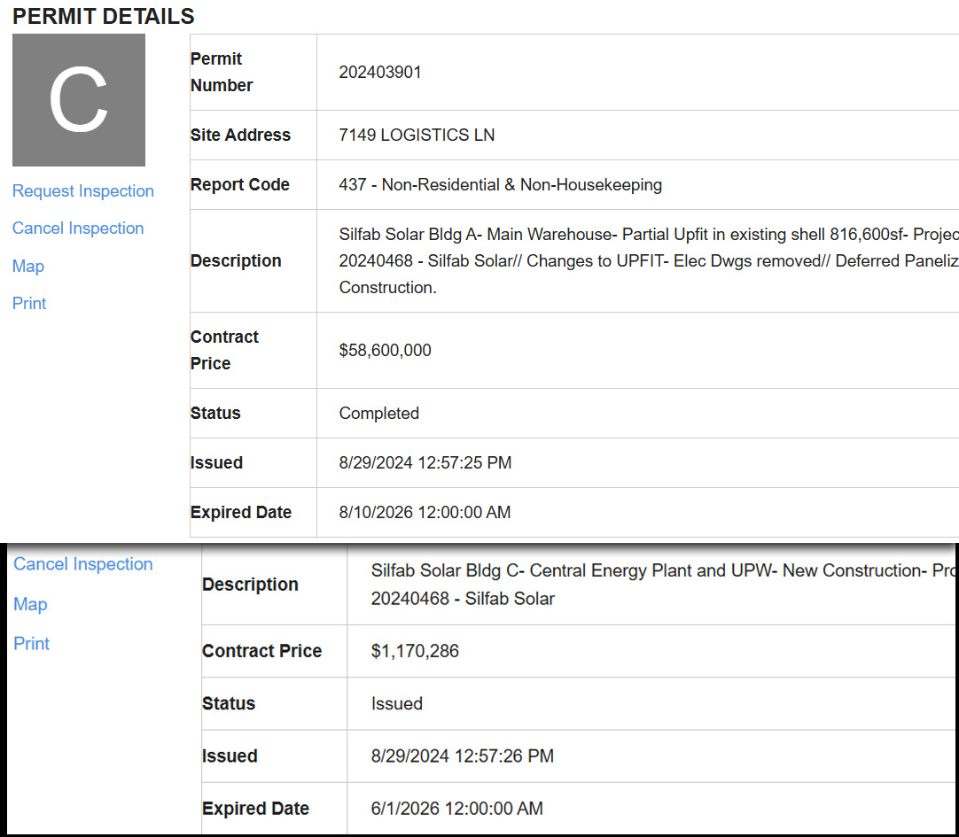
Task: Click the Completed status value
Action: [378, 414]
